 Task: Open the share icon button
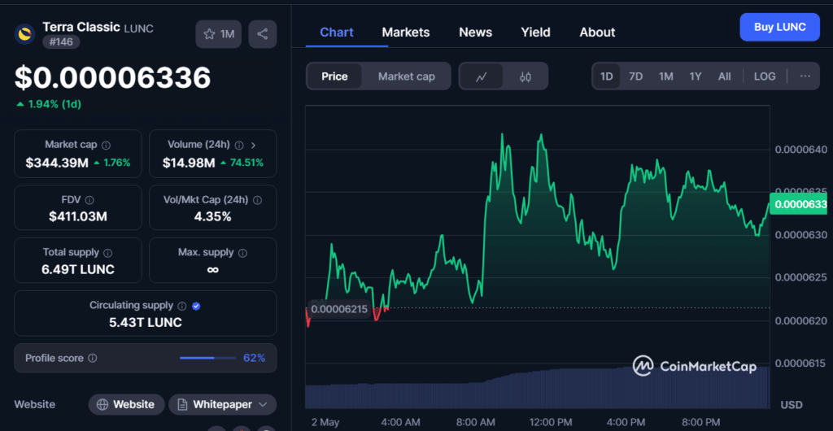point(263,34)
